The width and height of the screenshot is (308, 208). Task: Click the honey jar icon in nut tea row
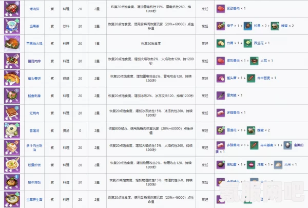click(x=275, y=26)
